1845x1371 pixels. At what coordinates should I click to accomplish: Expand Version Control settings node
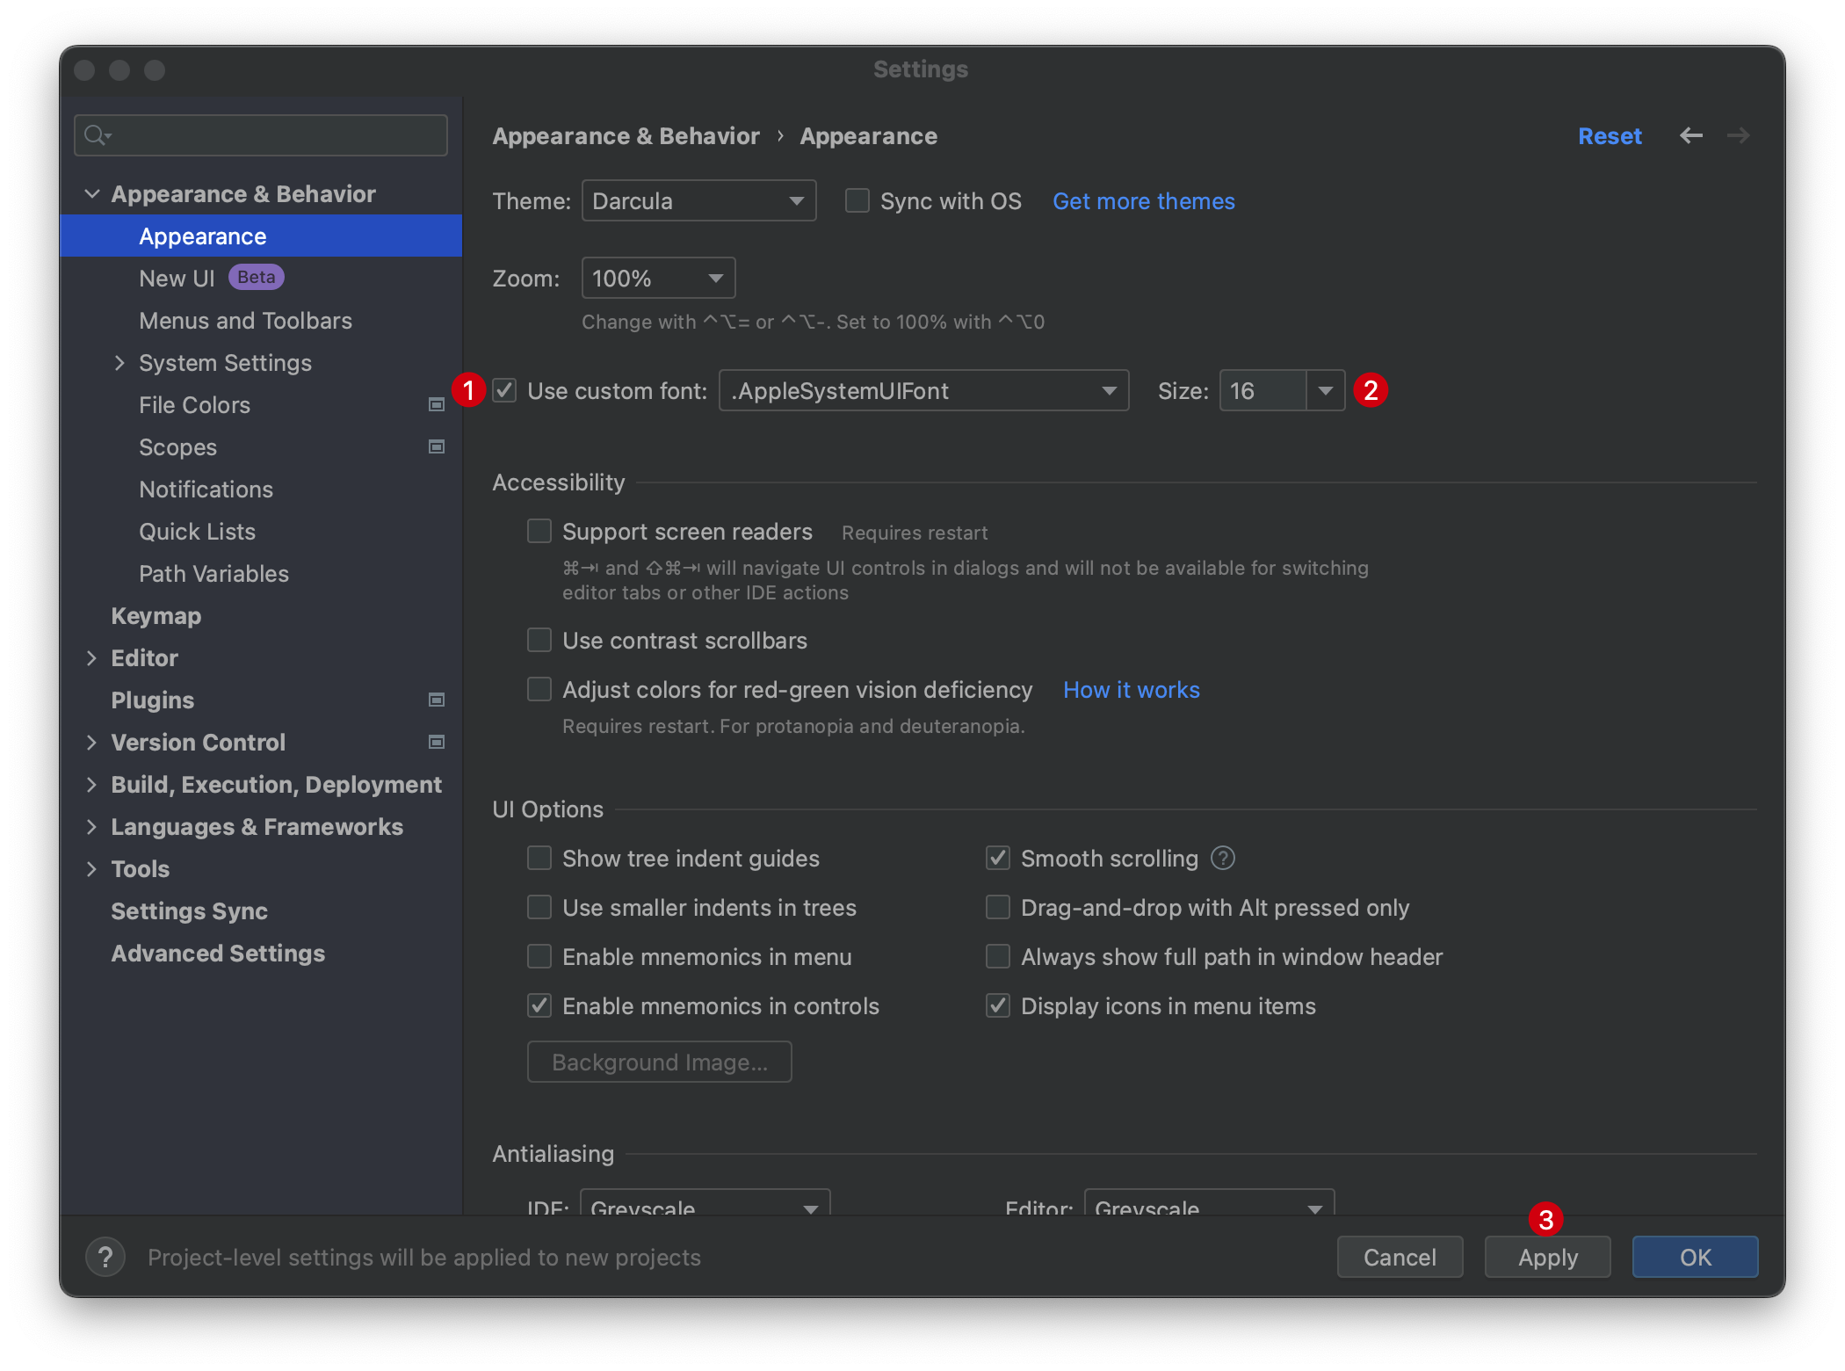91,742
